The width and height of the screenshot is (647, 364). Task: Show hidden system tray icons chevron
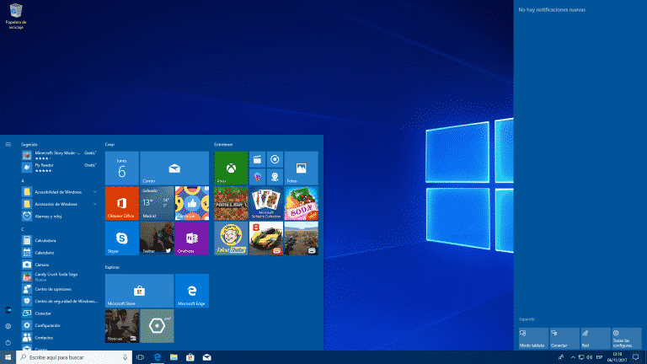click(x=573, y=357)
